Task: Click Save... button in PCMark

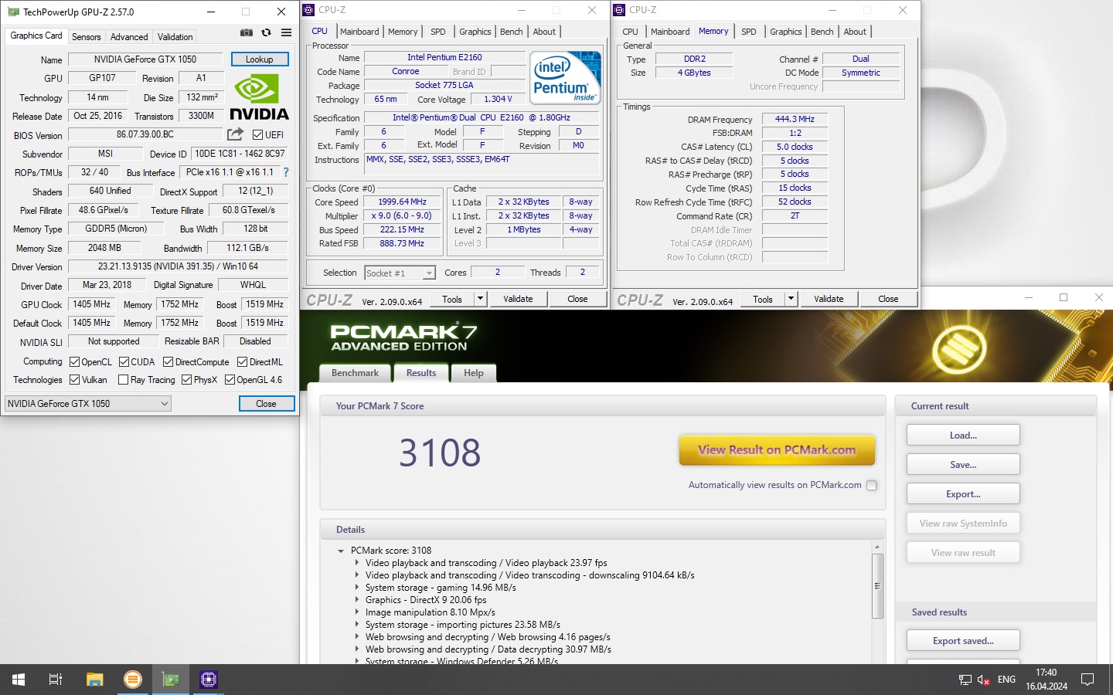Action: (x=963, y=464)
